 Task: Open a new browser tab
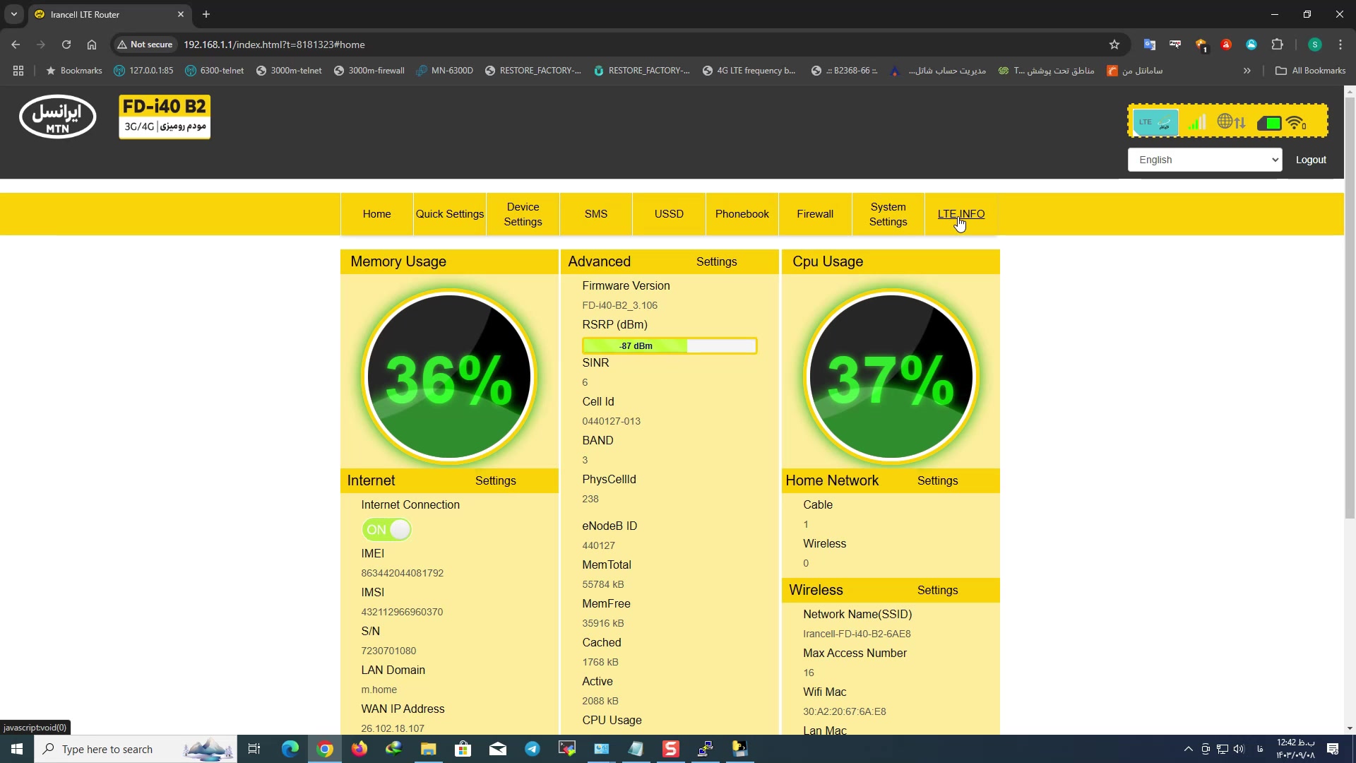[x=206, y=14]
